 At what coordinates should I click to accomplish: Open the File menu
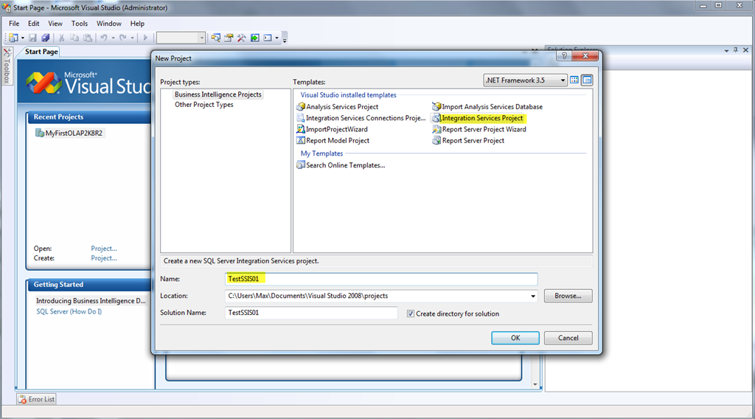14,23
